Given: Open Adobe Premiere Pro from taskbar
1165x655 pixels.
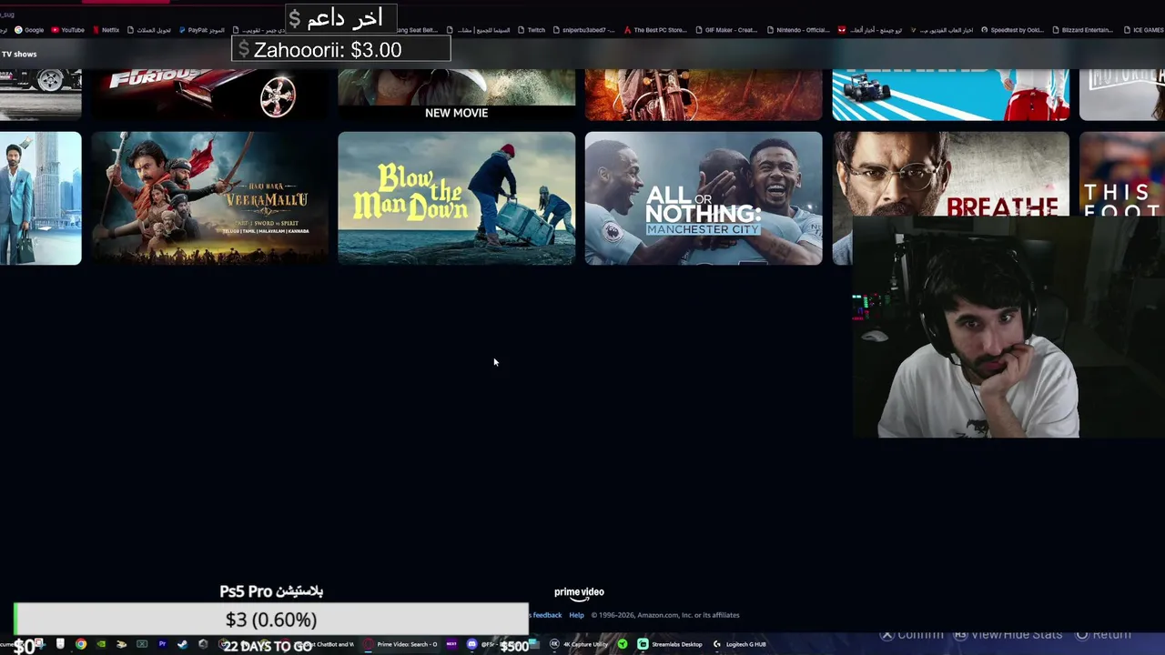Looking at the screenshot, I should tap(162, 644).
